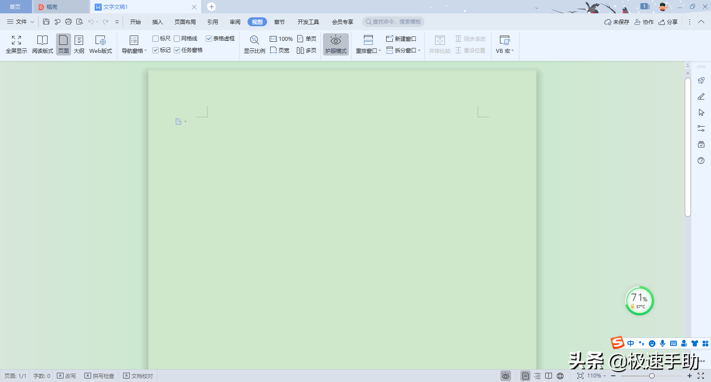Screen dimensions: 711x382
Task: Click the zoom out minus button
Action: tap(613, 376)
